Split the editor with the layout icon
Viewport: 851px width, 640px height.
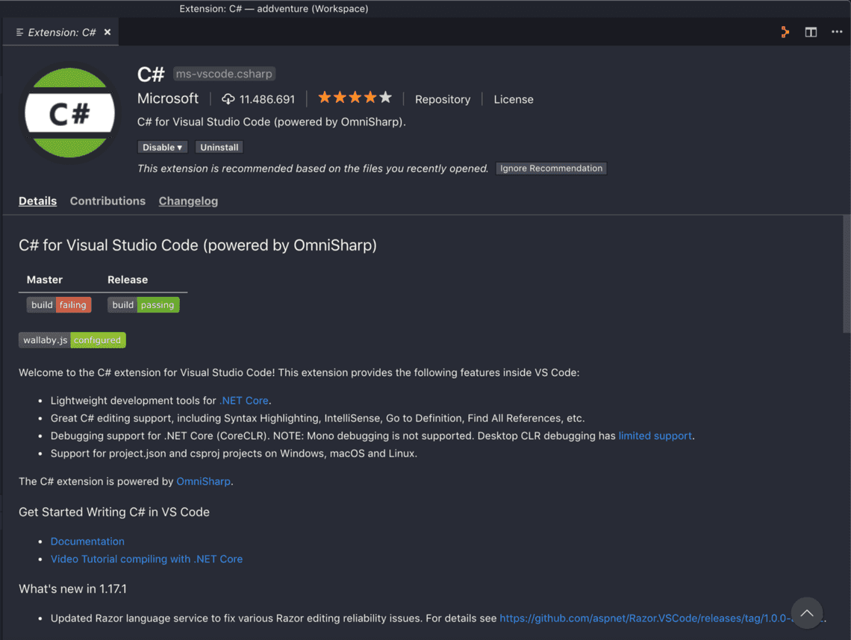tap(811, 32)
